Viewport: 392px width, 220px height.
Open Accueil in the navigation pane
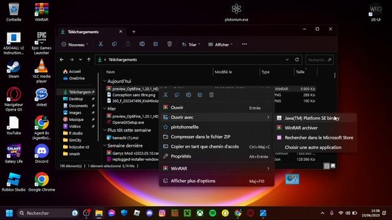(72, 71)
